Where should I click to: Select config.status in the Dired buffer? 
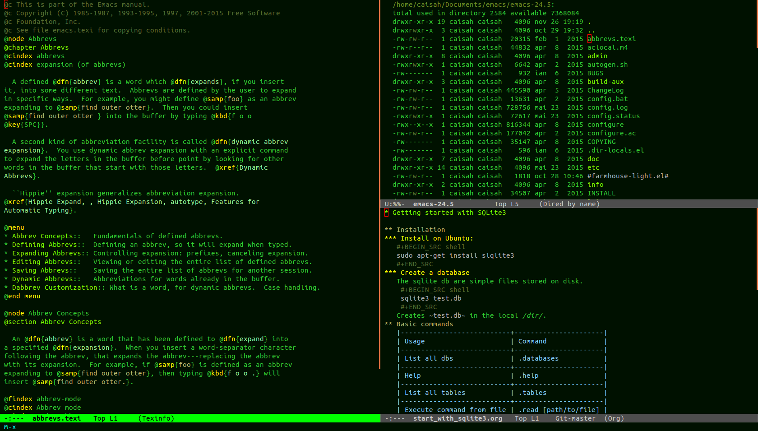(614, 116)
